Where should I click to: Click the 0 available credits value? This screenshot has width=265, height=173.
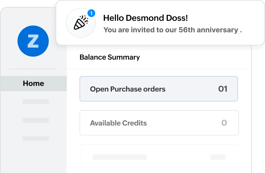224,123
